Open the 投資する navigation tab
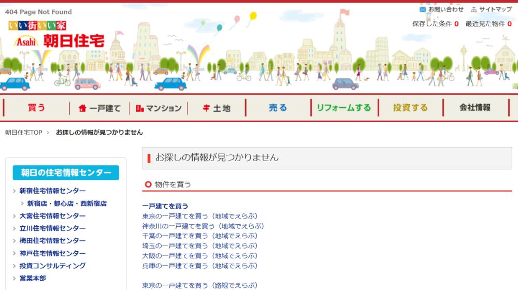Viewport: 518px width, 290px height. (x=410, y=108)
